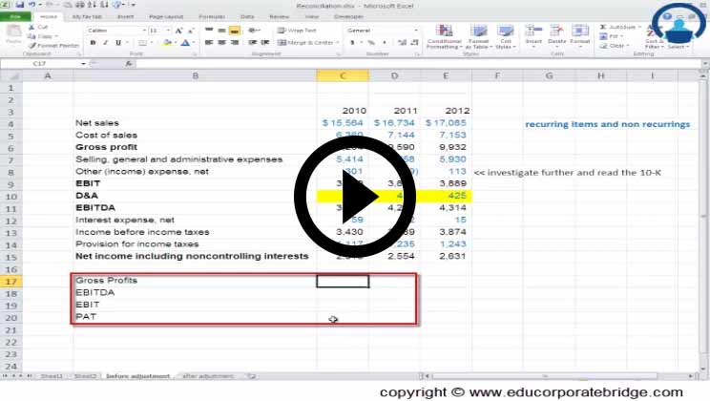
Task: Toggle Align Text Left
Action: [209, 43]
